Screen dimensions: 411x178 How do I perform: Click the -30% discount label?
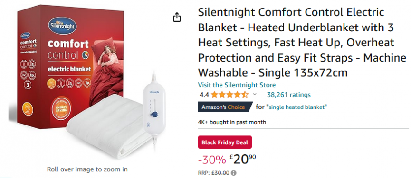pyautogui.click(x=212, y=160)
